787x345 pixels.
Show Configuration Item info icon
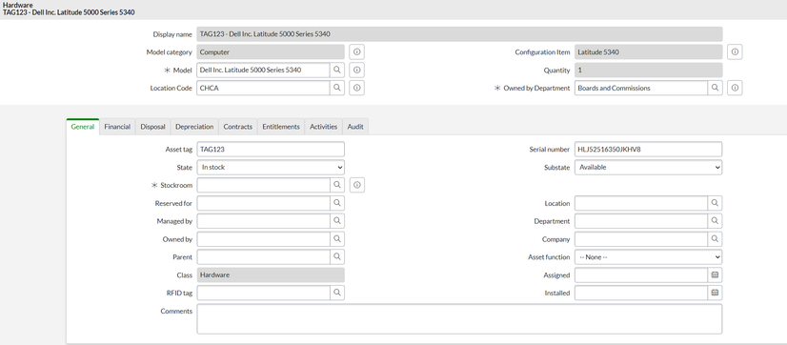[x=735, y=52]
